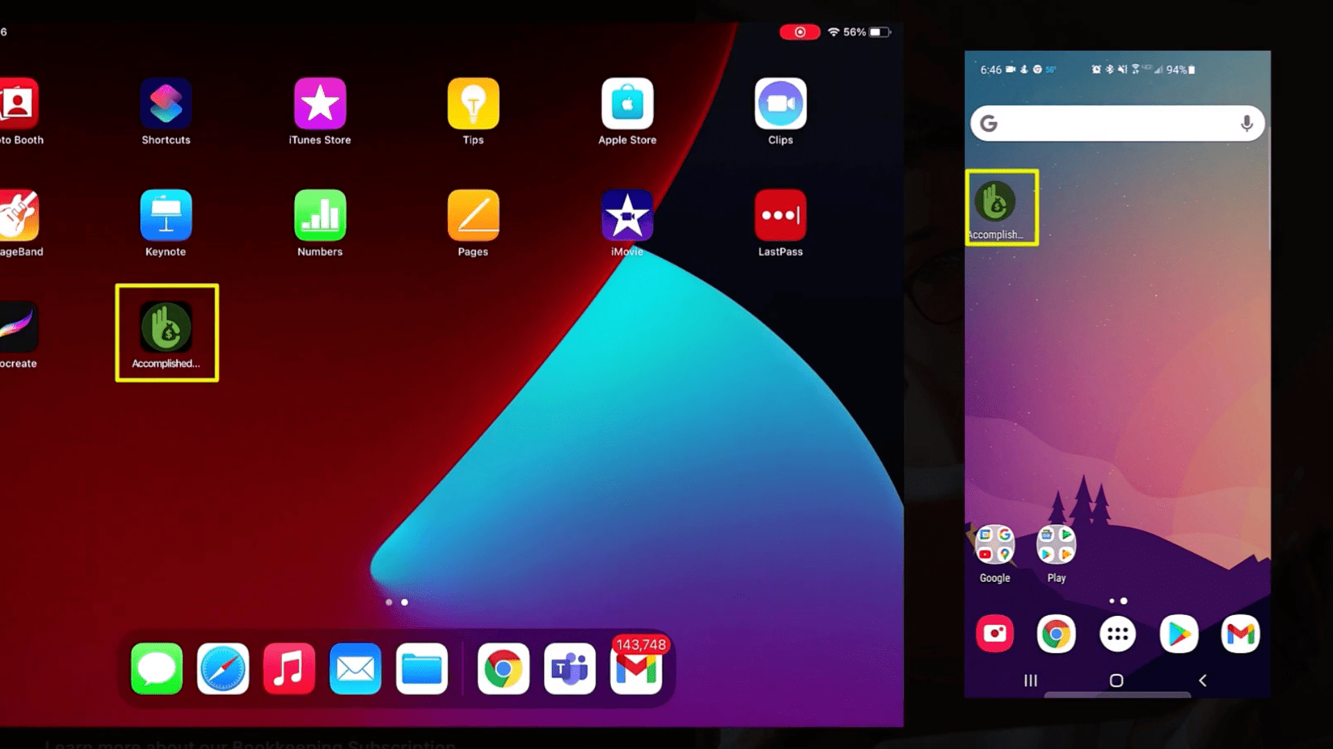Select Android home screen page indicator
The image size is (1333, 749).
pos(1118,599)
